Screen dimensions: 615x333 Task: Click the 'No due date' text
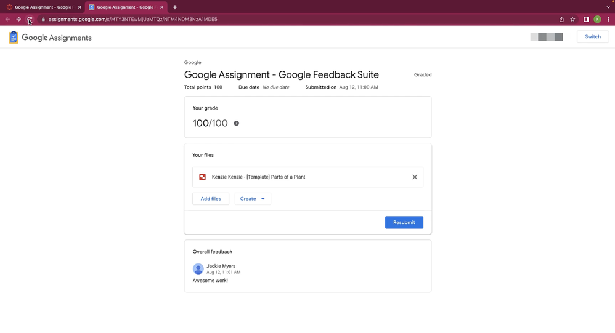(x=275, y=87)
